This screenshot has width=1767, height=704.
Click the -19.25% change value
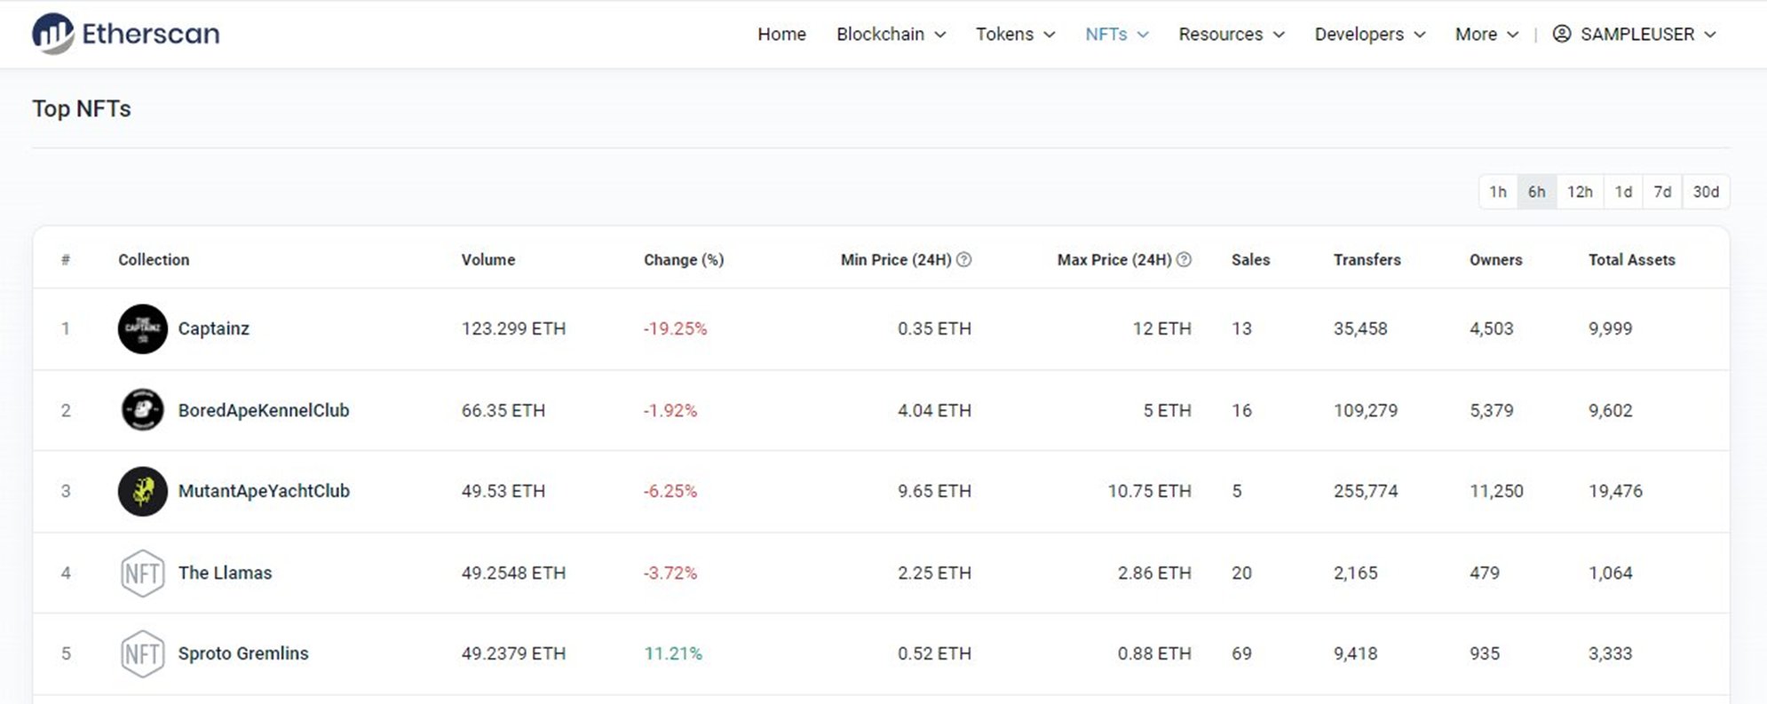(675, 328)
